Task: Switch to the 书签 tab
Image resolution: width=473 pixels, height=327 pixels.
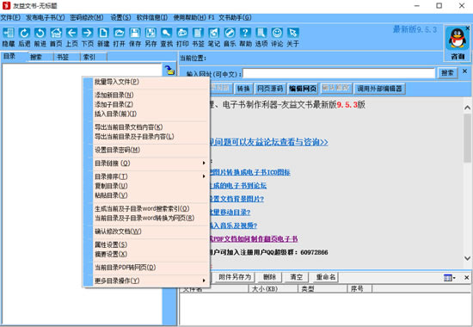Action: point(63,57)
